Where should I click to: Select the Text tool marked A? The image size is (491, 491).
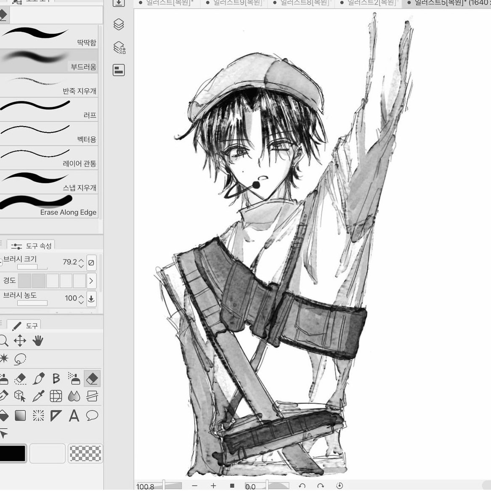click(x=74, y=416)
